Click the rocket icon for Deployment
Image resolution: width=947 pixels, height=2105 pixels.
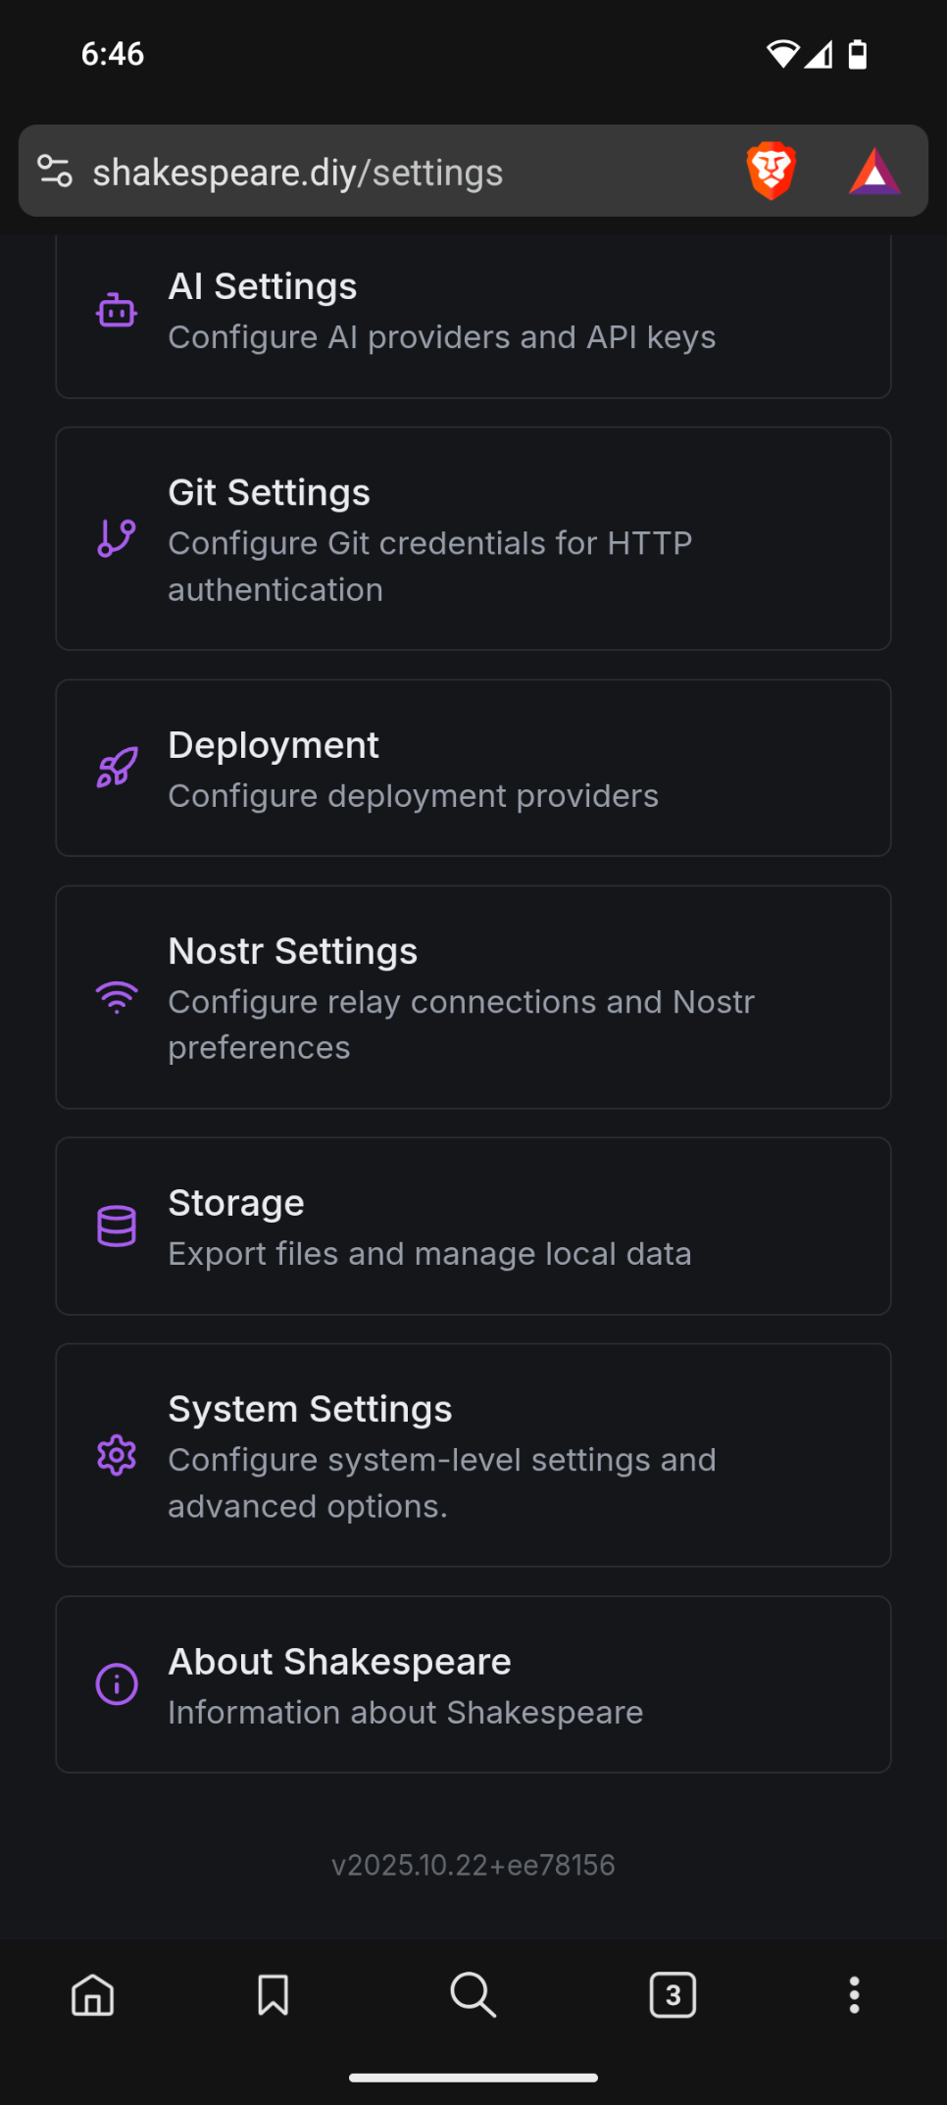tap(117, 768)
